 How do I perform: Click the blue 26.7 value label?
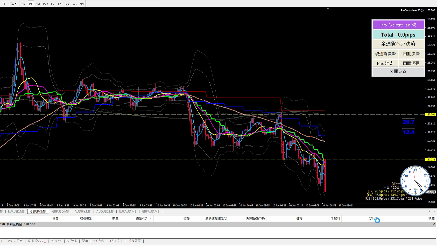(x=409, y=122)
